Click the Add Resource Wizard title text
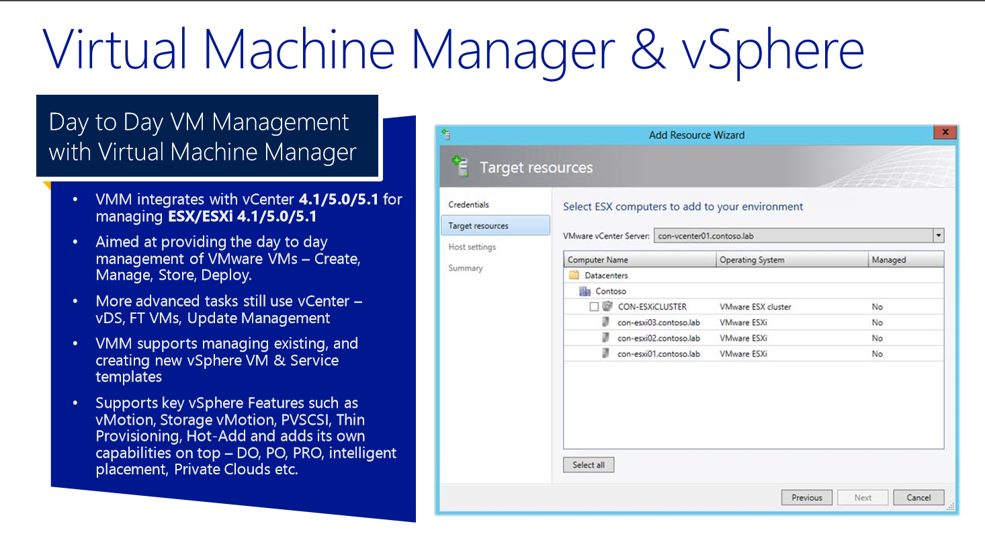Image resolution: width=985 pixels, height=555 pixels. [697, 135]
